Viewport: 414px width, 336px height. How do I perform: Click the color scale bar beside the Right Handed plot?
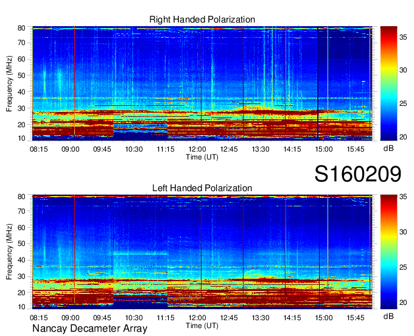[x=388, y=83]
